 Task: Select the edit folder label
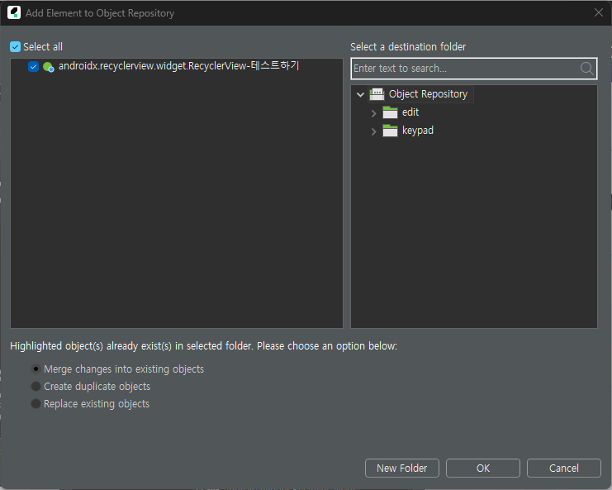(x=410, y=112)
